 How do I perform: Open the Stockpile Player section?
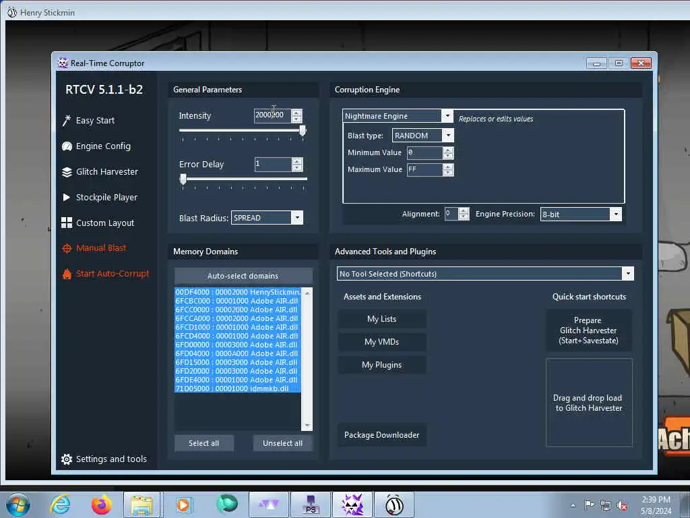coord(106,198)
